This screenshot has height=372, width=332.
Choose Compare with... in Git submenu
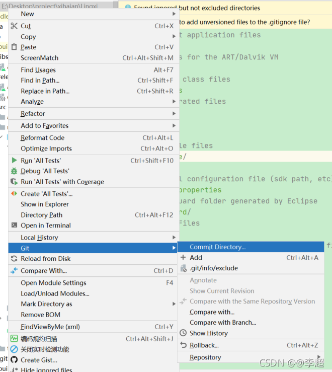click(x=251, y=312)
